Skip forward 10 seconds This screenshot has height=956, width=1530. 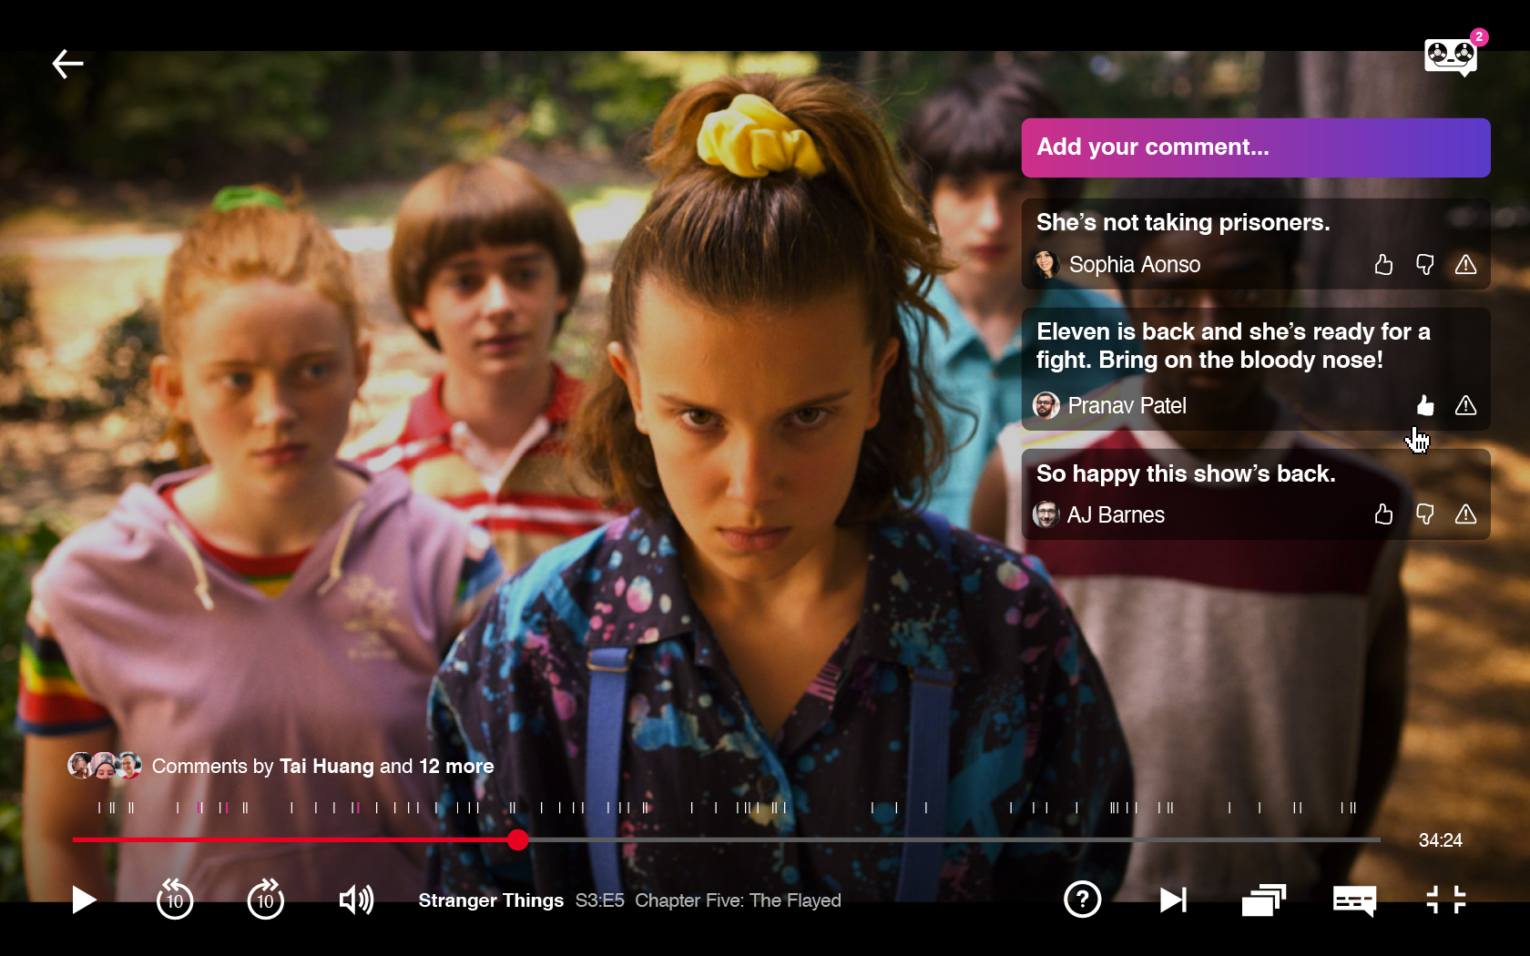coord(265,900)
